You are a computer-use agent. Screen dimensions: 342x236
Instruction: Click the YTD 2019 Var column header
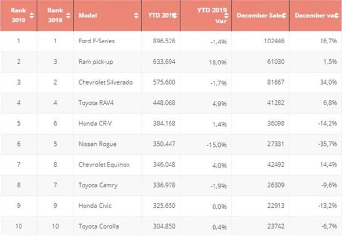click(x=210, y=16)
